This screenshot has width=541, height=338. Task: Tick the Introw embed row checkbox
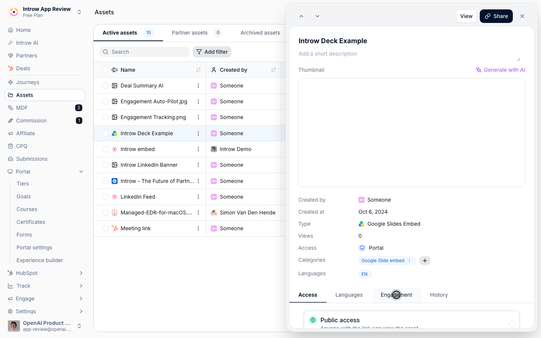click(x=106, y=149)
